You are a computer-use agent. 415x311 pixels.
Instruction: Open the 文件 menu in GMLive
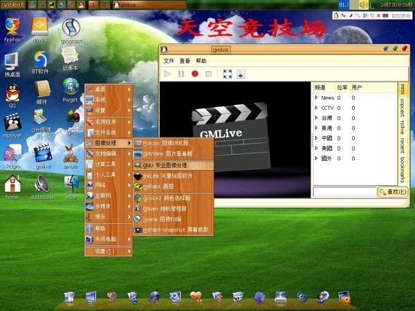[168, 61]
